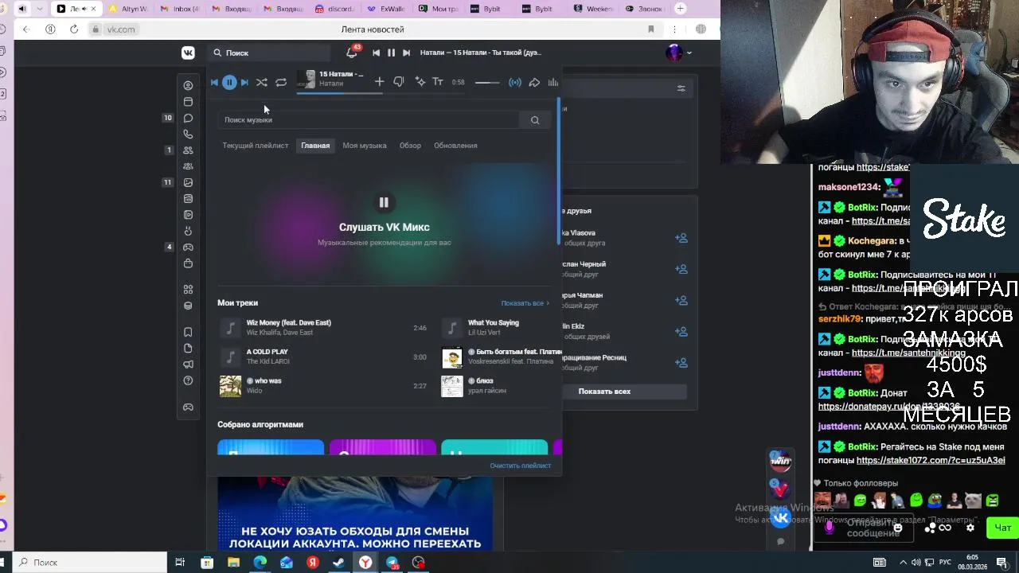Open Steam from the Windows taskbar
Screen dimensions: 1019x573
[x=339, y=563]
